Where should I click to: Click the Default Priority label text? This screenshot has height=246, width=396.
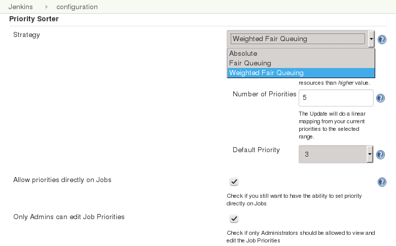[256, 150]
